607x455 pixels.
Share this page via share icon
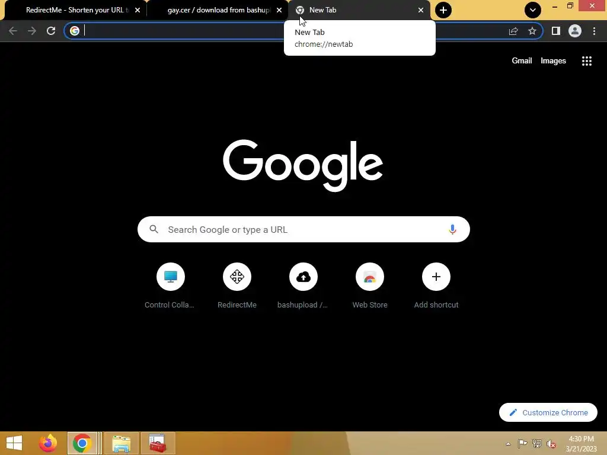coord(513,31)
